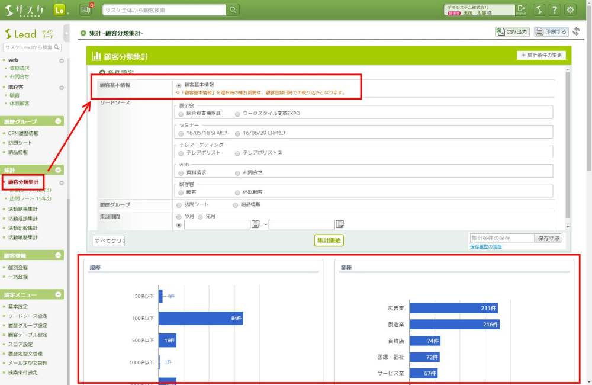Click the refresh arrows icon beside 印刷する

pos(577,32)
